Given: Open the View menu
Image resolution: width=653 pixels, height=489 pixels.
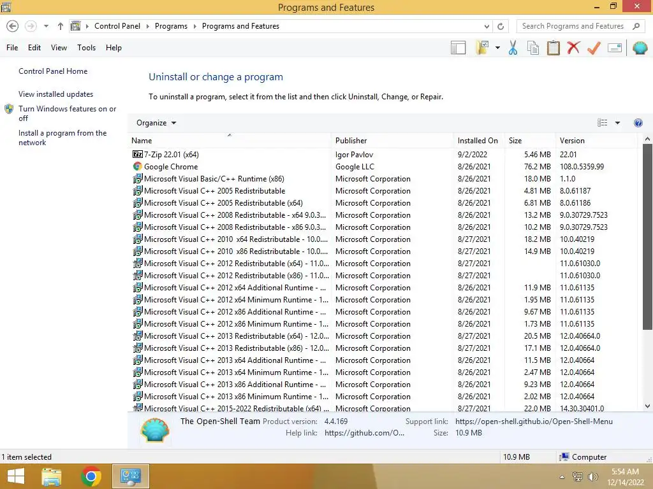Looking at the screenshot, I should pos(59,48).
